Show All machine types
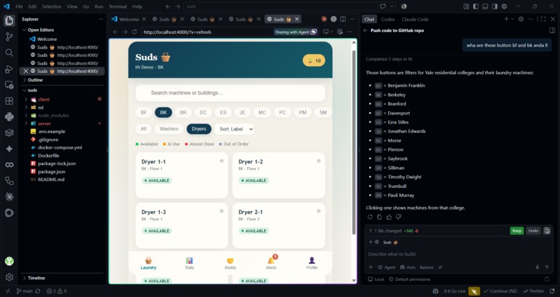 (x=143, y=128)
